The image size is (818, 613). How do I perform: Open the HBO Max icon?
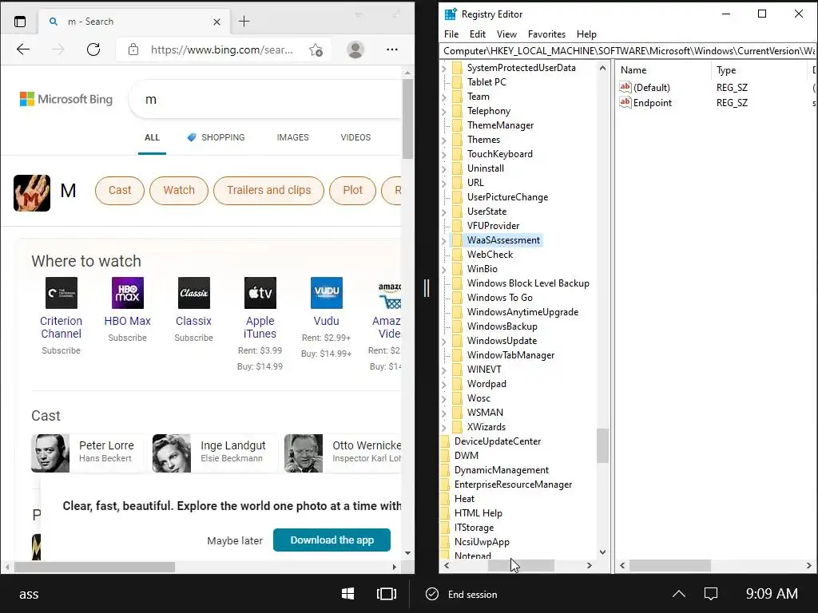point(127,293)
